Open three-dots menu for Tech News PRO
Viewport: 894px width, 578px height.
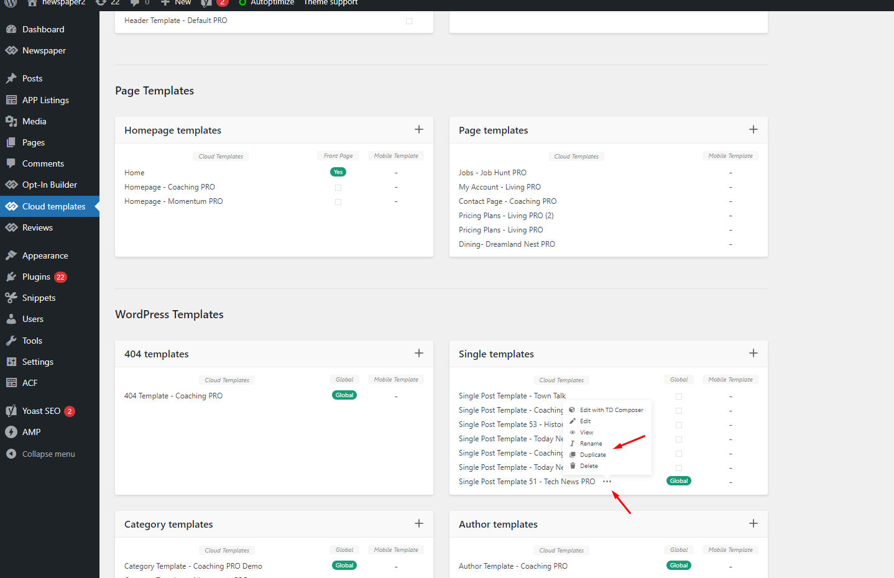(607, 482)
